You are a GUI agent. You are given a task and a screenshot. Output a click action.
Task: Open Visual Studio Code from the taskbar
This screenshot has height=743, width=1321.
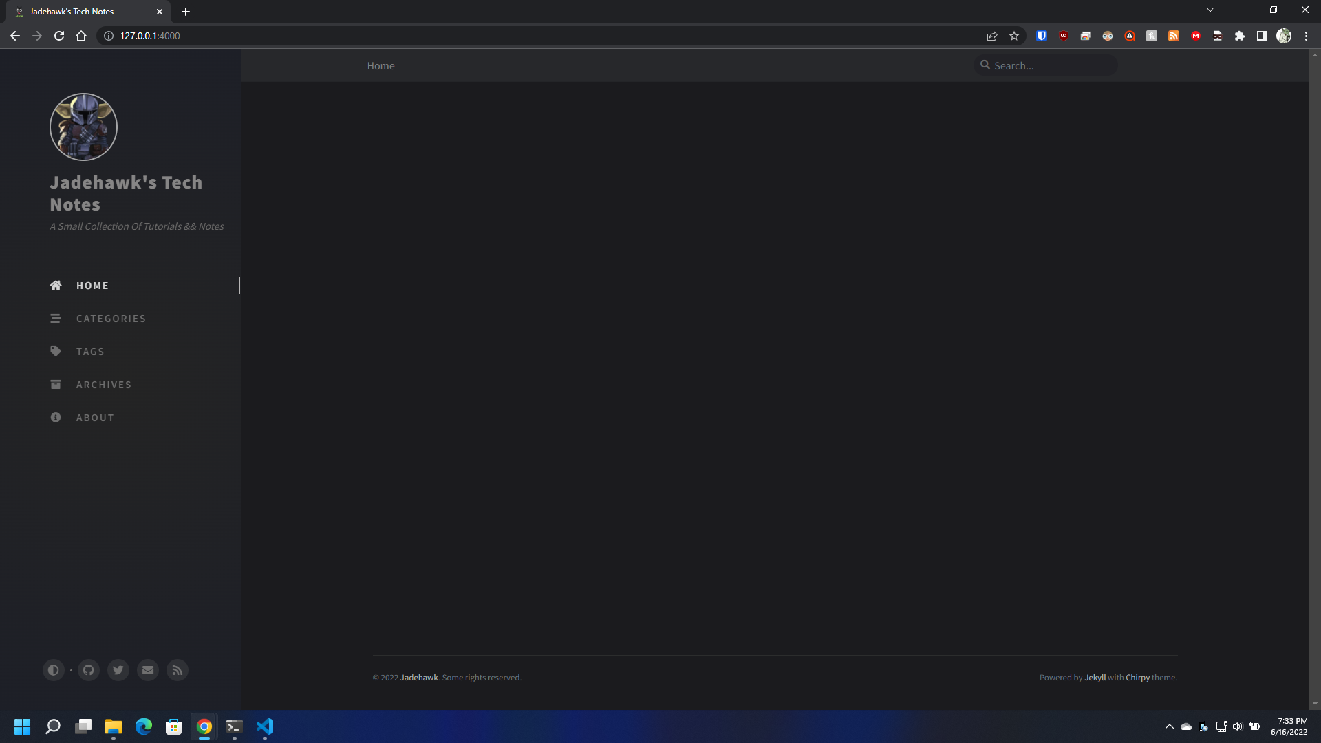[265, 726]
